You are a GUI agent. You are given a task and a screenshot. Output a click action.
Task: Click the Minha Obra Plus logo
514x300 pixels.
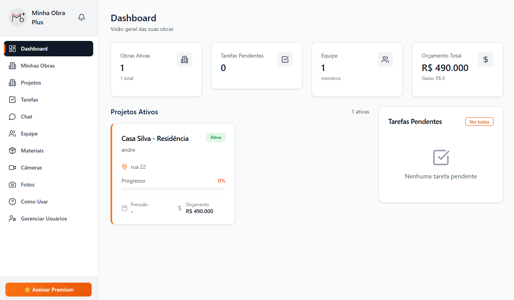18,17
